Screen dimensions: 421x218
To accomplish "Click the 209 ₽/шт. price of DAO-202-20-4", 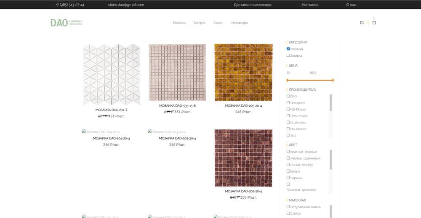I will 249,197.
